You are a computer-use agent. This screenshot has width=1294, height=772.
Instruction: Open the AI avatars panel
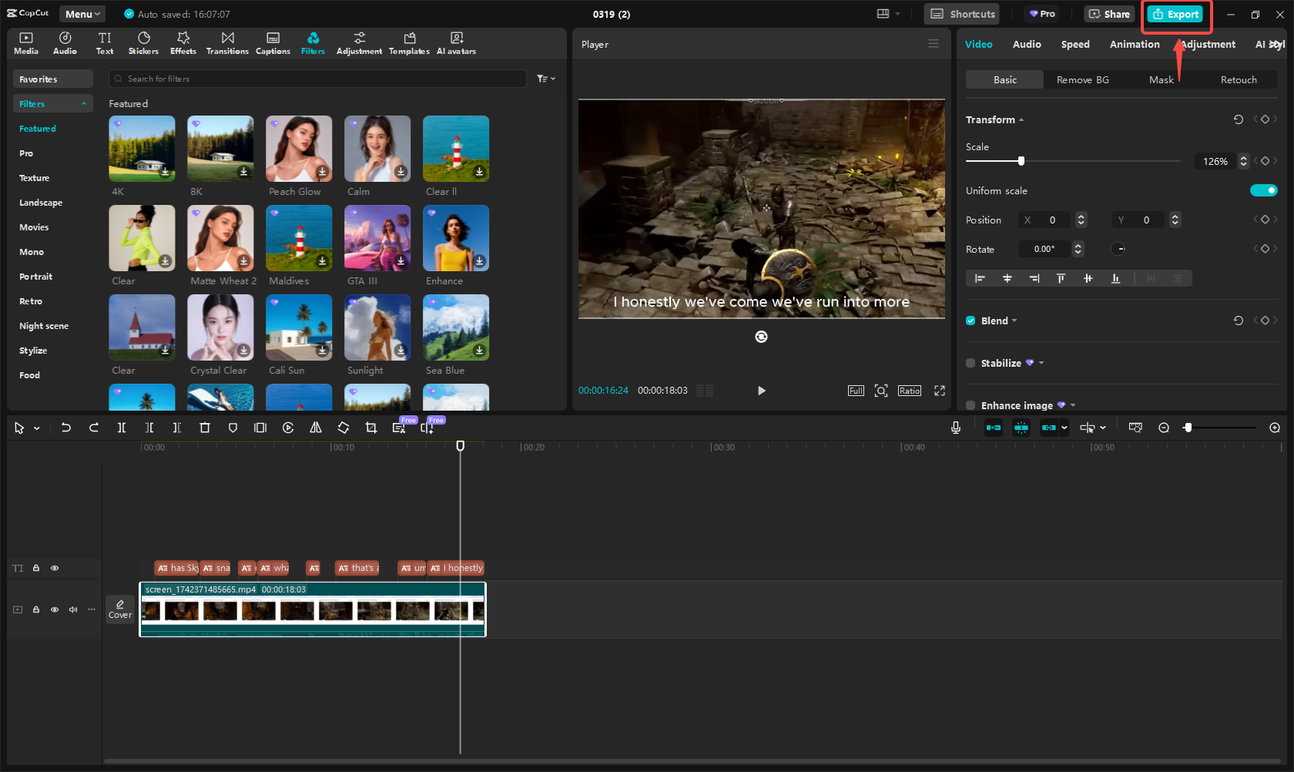pos(456,42)
